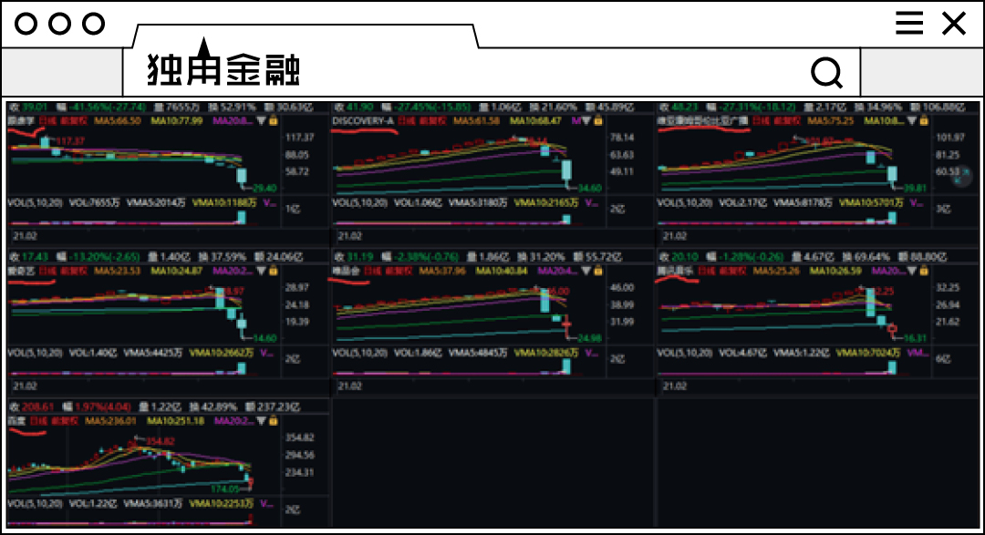Expand the indicator dropdown on the 31.19 chart
The width and height of the screenshot is (985, 535).
[x=586, y=271]
